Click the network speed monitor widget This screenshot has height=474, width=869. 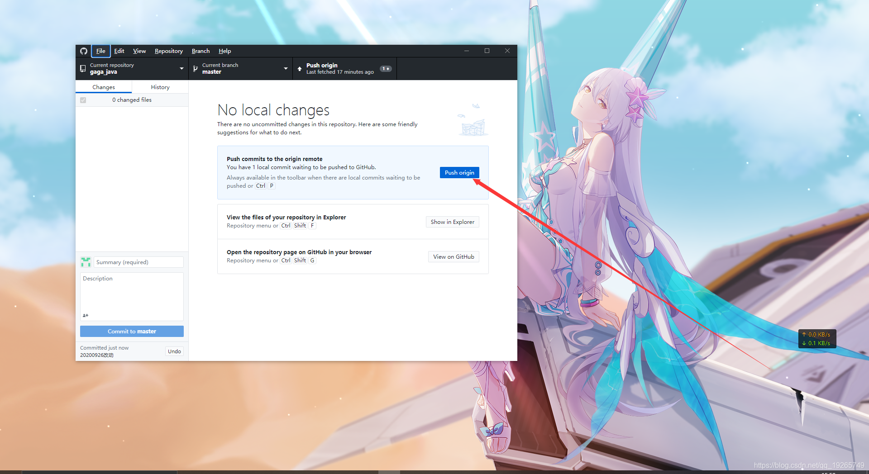coord(817,339)
